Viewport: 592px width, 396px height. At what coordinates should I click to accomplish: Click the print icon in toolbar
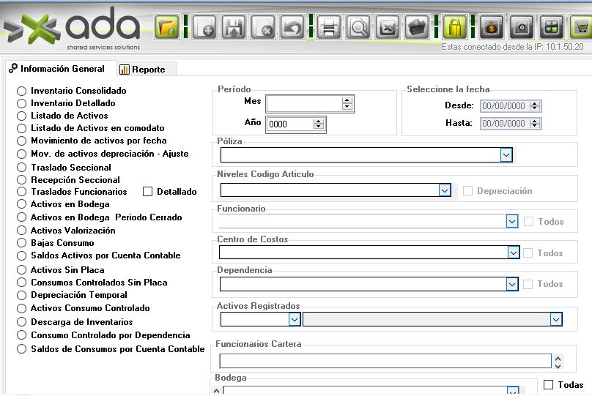pos(329,27)
